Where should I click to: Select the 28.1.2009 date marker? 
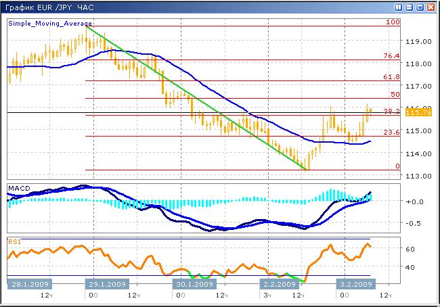[x=28, y=284]
